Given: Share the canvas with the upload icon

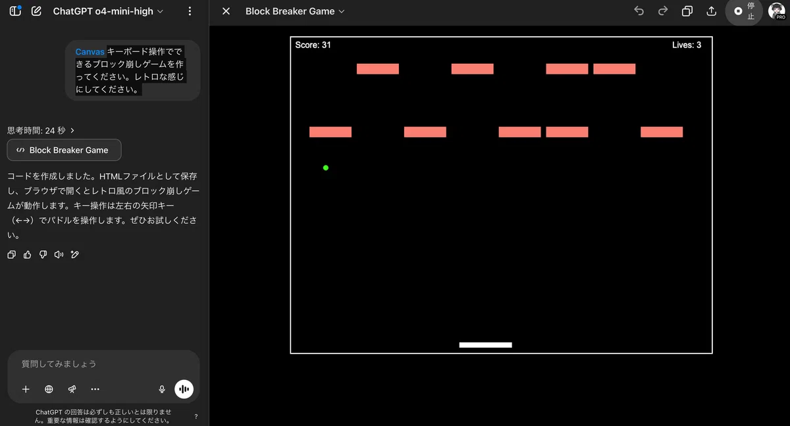Looking at the screenshot, I should (x=711, y=11).
